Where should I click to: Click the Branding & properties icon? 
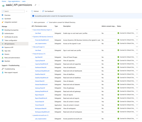tap(3, 30)
